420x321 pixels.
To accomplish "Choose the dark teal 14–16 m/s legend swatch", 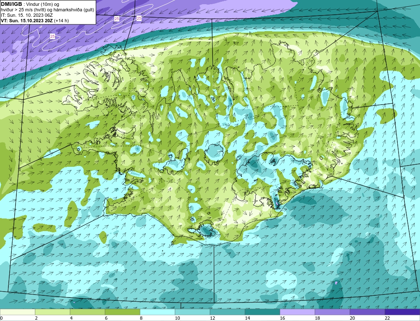I will click(x=262, y=312).
